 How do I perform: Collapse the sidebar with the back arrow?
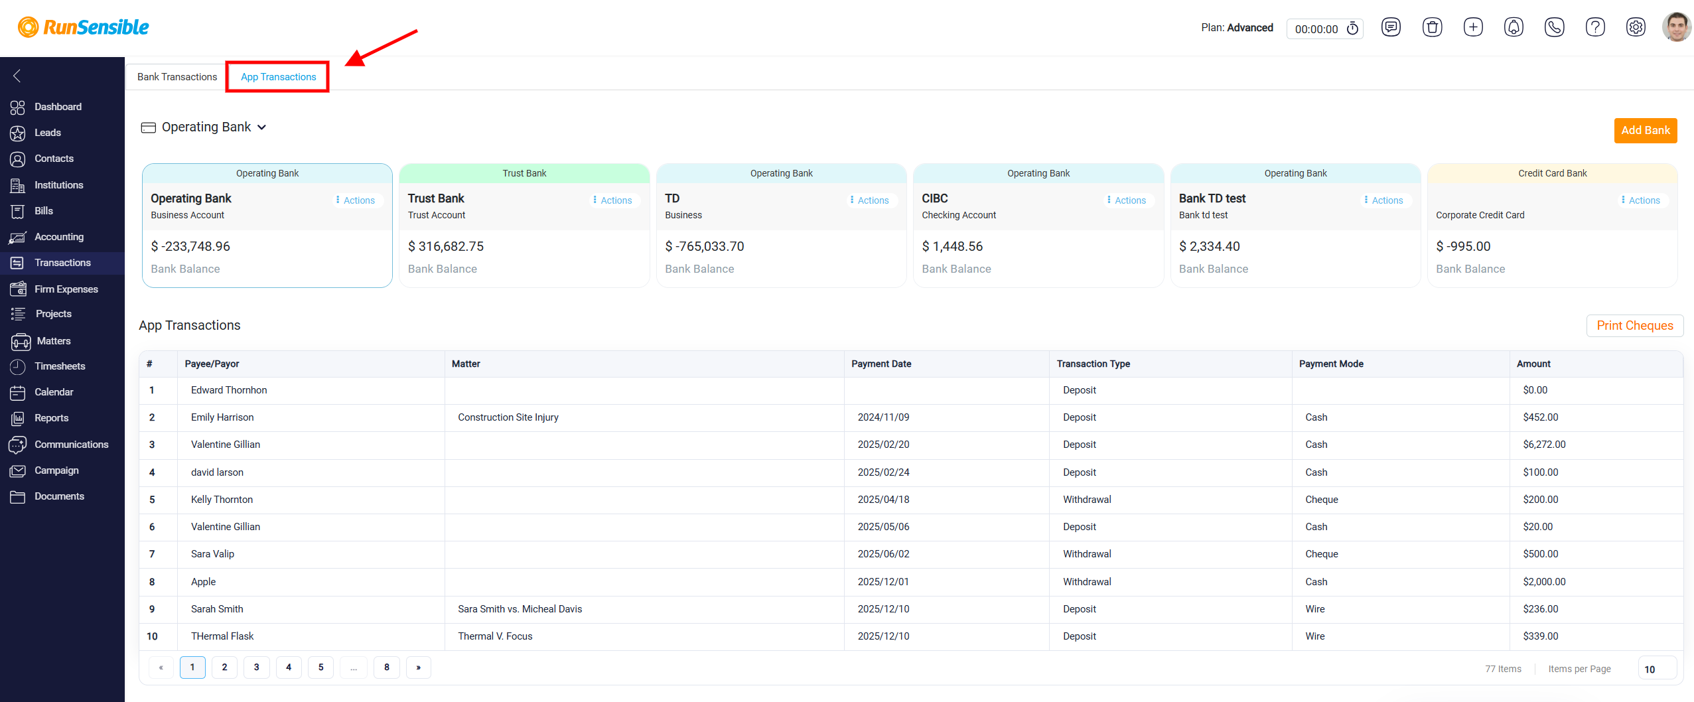[x=17, y=76]
